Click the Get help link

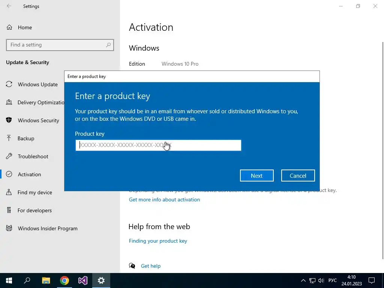point(151,266)
